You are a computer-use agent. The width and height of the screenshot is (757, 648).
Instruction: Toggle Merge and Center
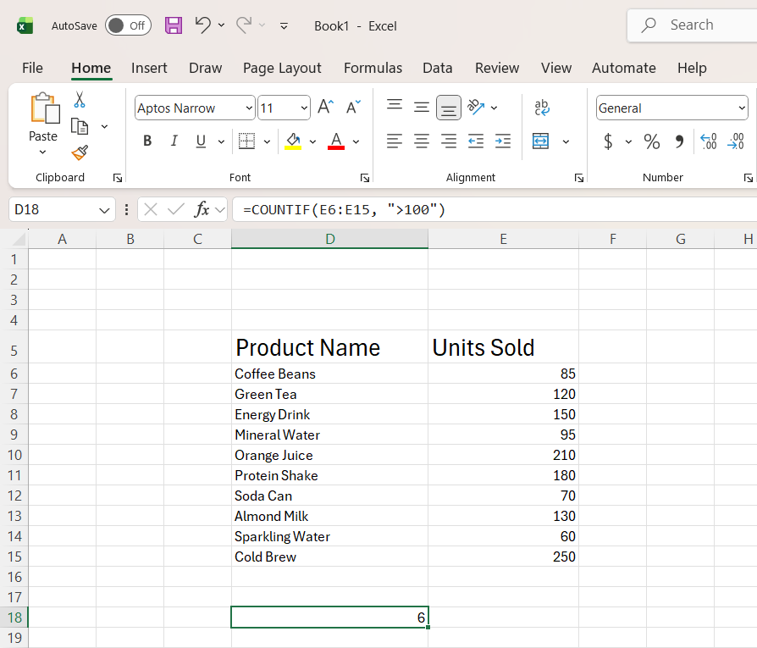[x=539, y=141]
